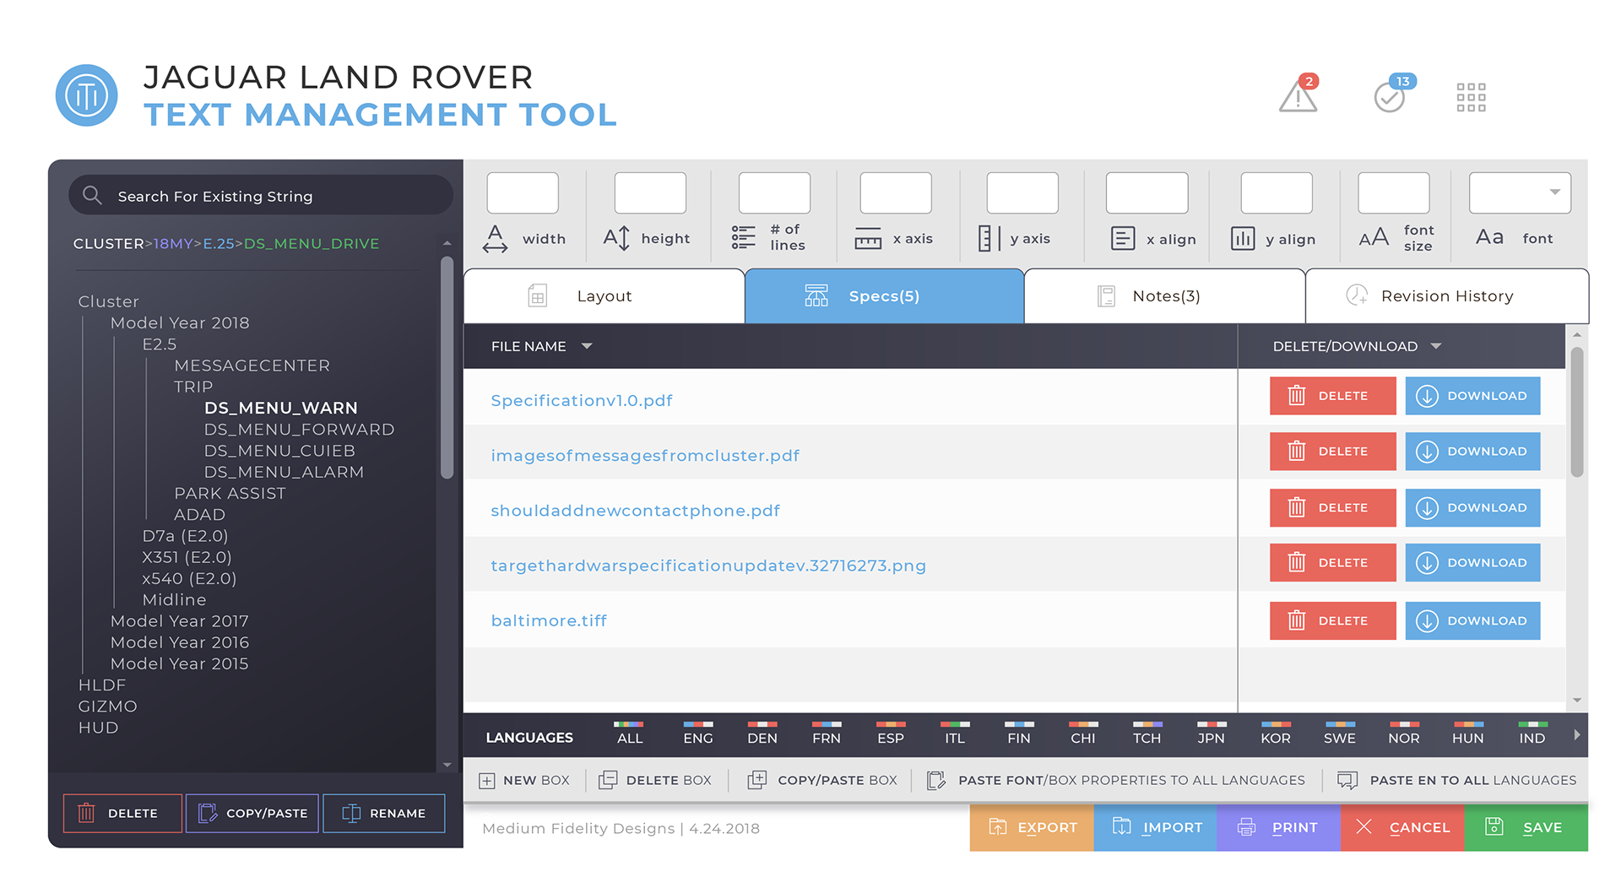Click the Delete Box icon
The image size is (1621, 888).
608,780
